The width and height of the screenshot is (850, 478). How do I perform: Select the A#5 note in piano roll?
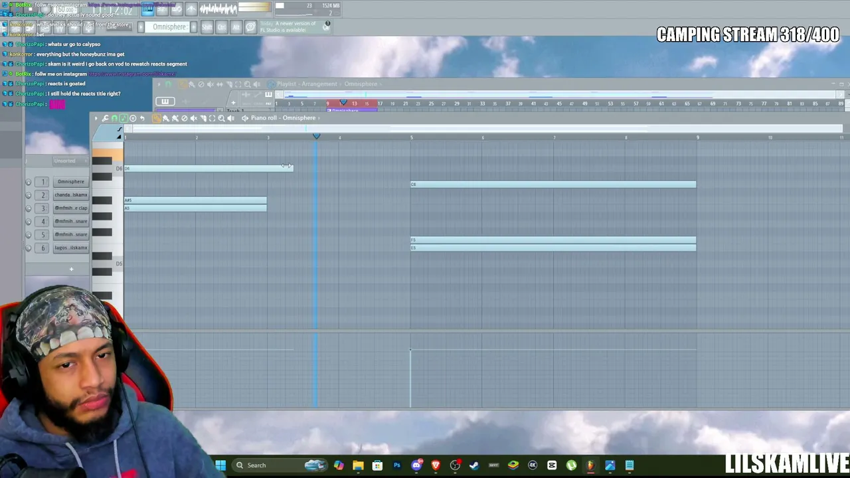coord(195,200)
